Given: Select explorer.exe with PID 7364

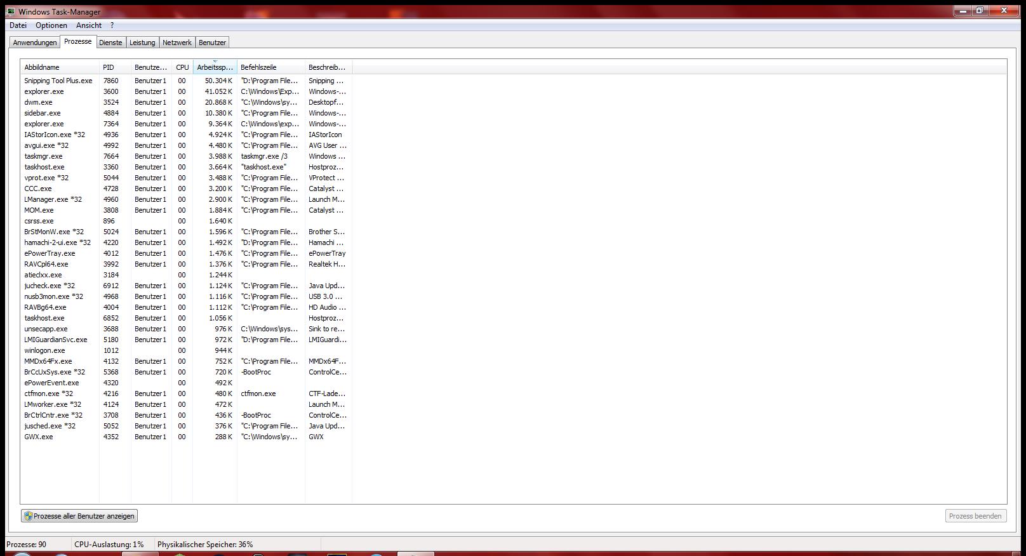Looking at the screenshot, I should pos(186,124).
